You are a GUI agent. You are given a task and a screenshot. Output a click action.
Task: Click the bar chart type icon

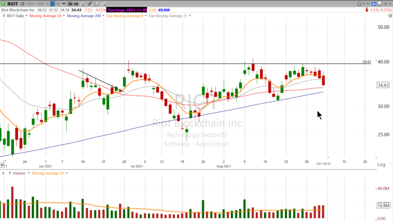click(76, 4)
